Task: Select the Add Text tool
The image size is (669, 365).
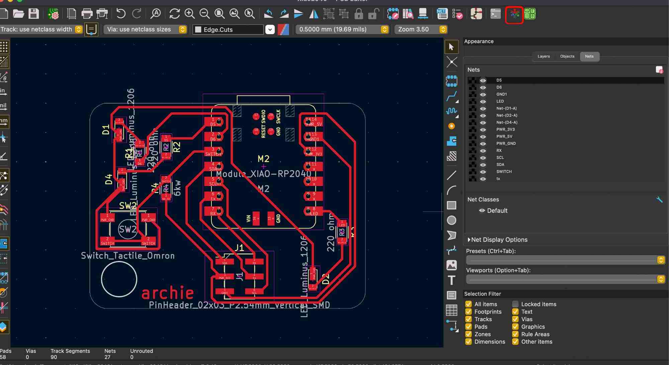Action: (x=452, y=280)
